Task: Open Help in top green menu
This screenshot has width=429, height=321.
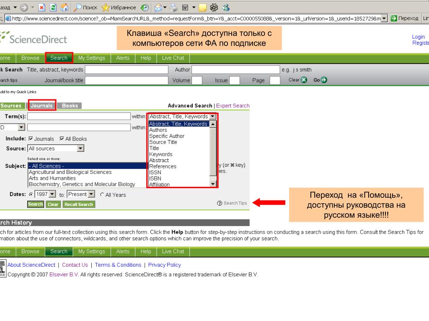Action: tap(146, 58)
